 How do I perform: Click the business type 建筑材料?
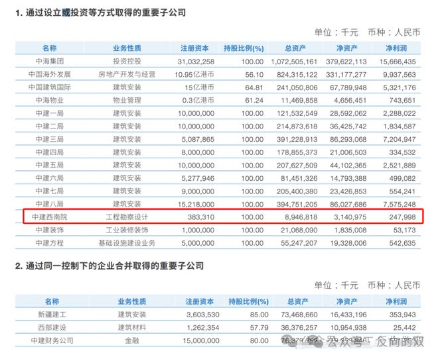(x=132, y=327)
